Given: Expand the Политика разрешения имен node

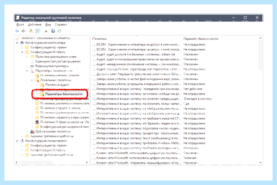Looking at the screenshot, I should pos(27,57).
